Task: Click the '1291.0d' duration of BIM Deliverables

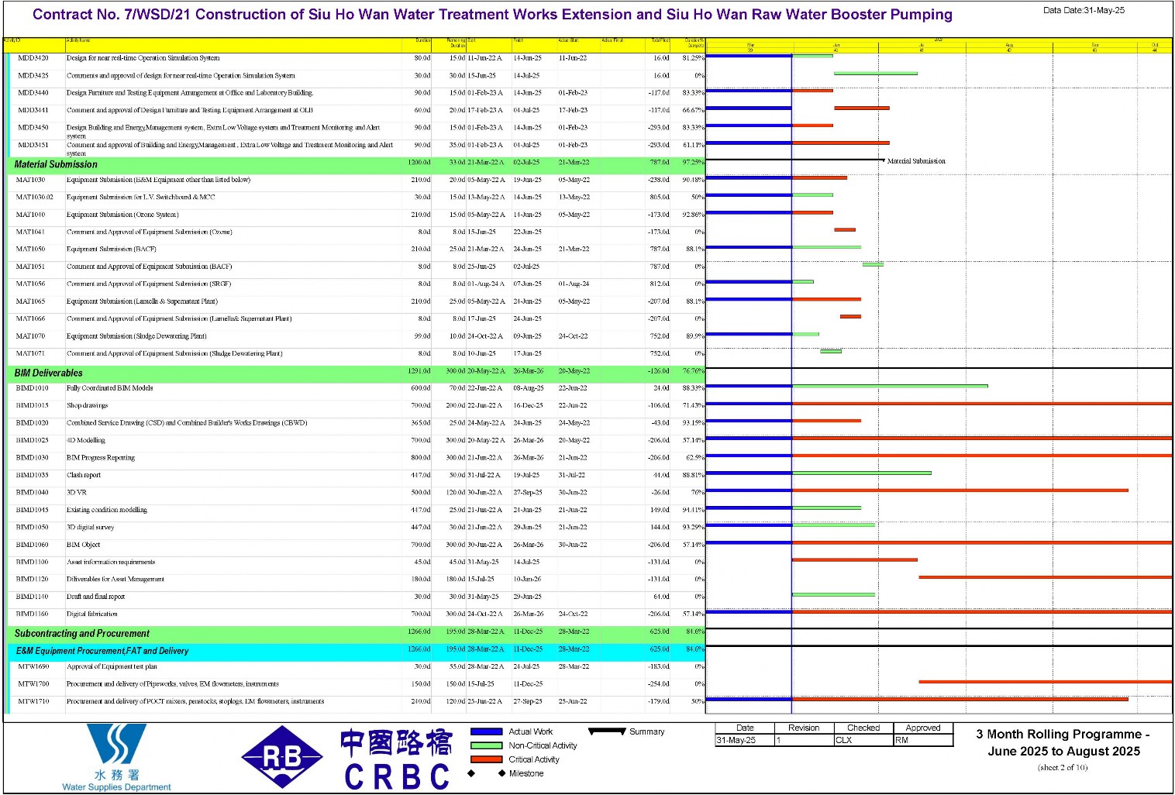Action: [419, 371]
